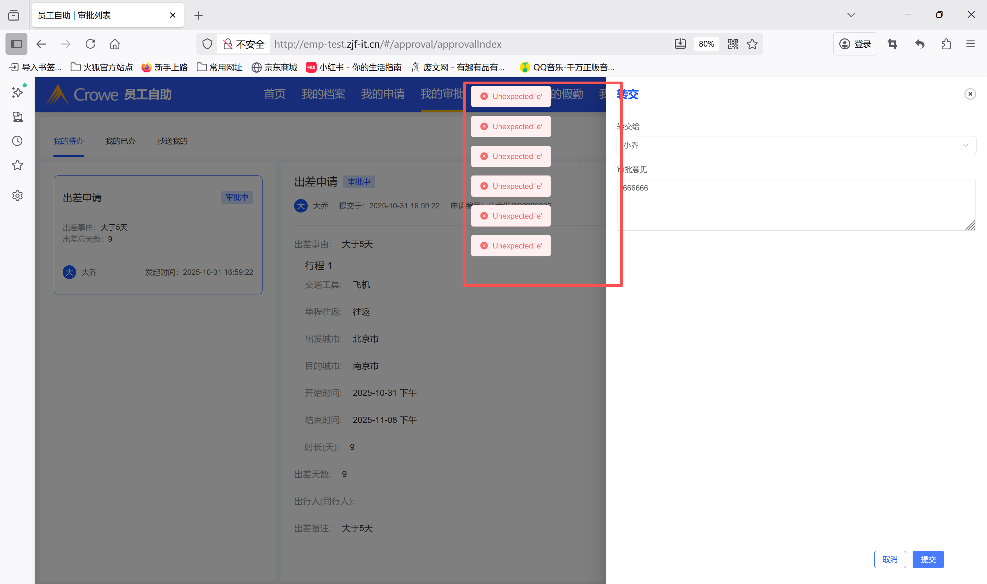
Task: Bookmark this page with the star icon
Action: click(752, 44)
